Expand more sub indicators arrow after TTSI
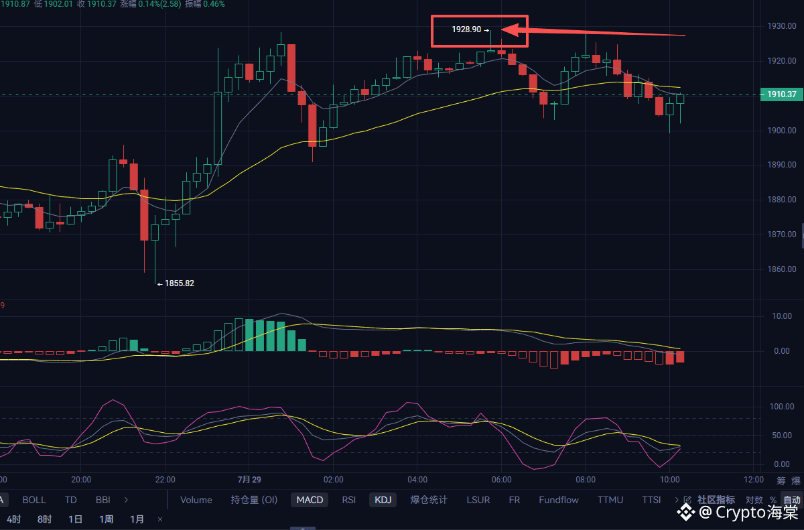Image resolution: width=804 pixels, height=530 pixels. [677, 500]
